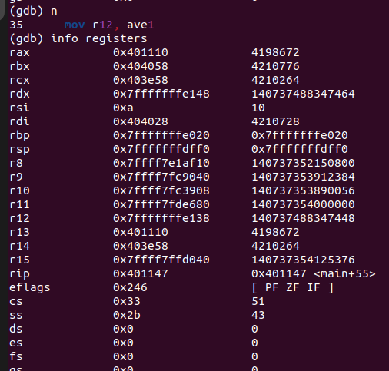Click the rax hex value 0x401110
389x371 pixels.
[141, 52]
